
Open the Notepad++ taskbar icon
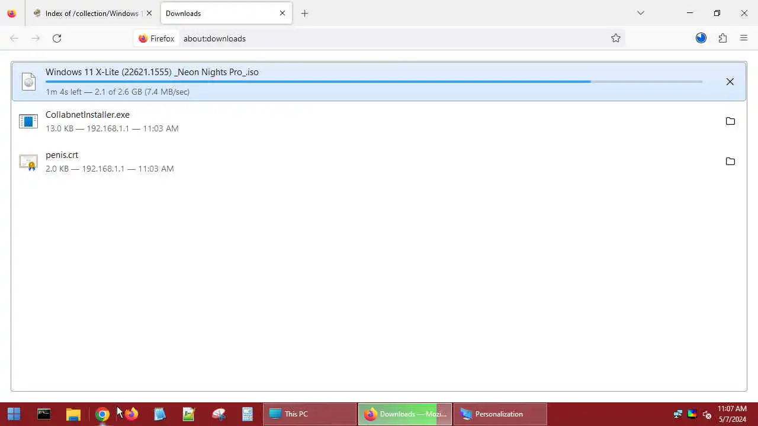(x=189, y=414)
